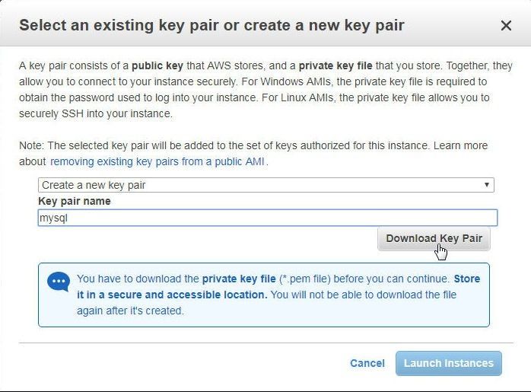Click the 'Note: The selected key pair' paragraph
Viewport: 531px width, 392px height.
point(253,154)
